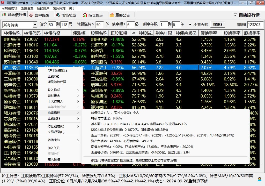This screenshot has width=265, height=186.
Task: Click the 盘中提醒 alert icon
Action: (x=31, y=15)
